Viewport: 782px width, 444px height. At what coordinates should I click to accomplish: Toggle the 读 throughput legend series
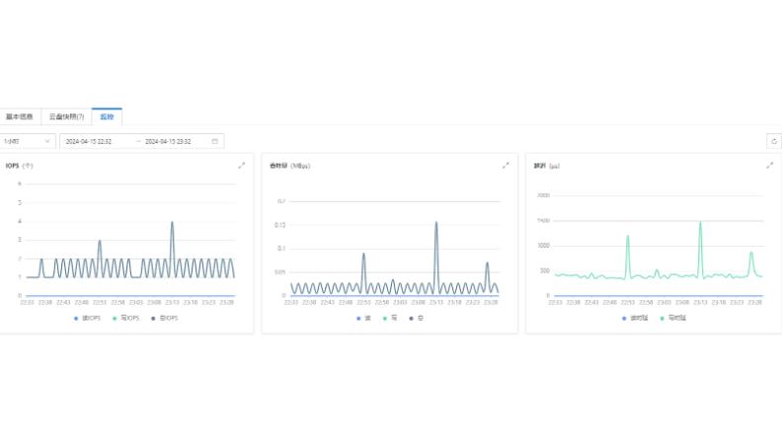(363, 318)
